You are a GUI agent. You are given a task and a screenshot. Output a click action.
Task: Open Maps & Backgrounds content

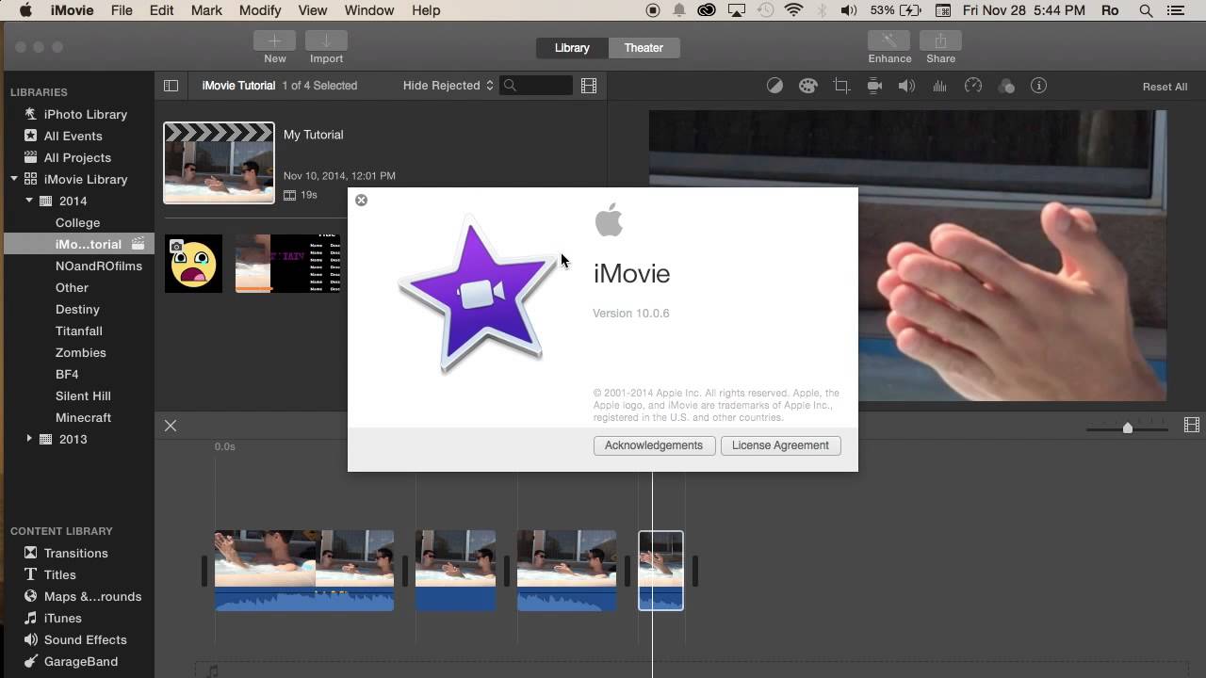tap(82, 596)
